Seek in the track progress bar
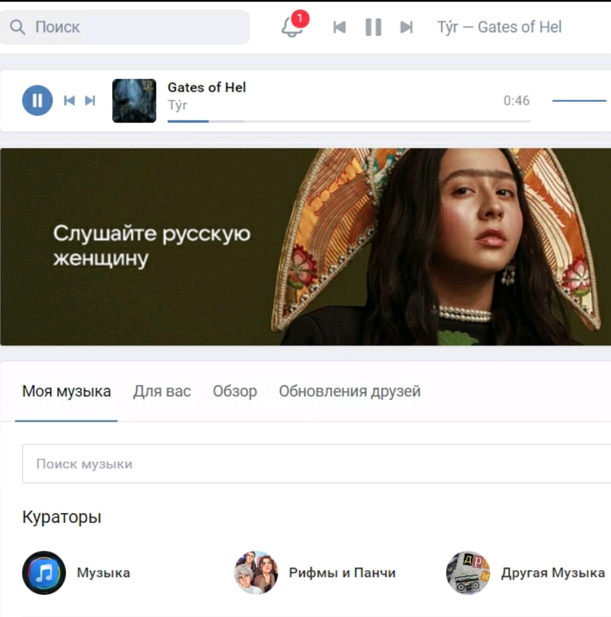The height and width of the screenshot is (617, 611). (x=348, y=121)
